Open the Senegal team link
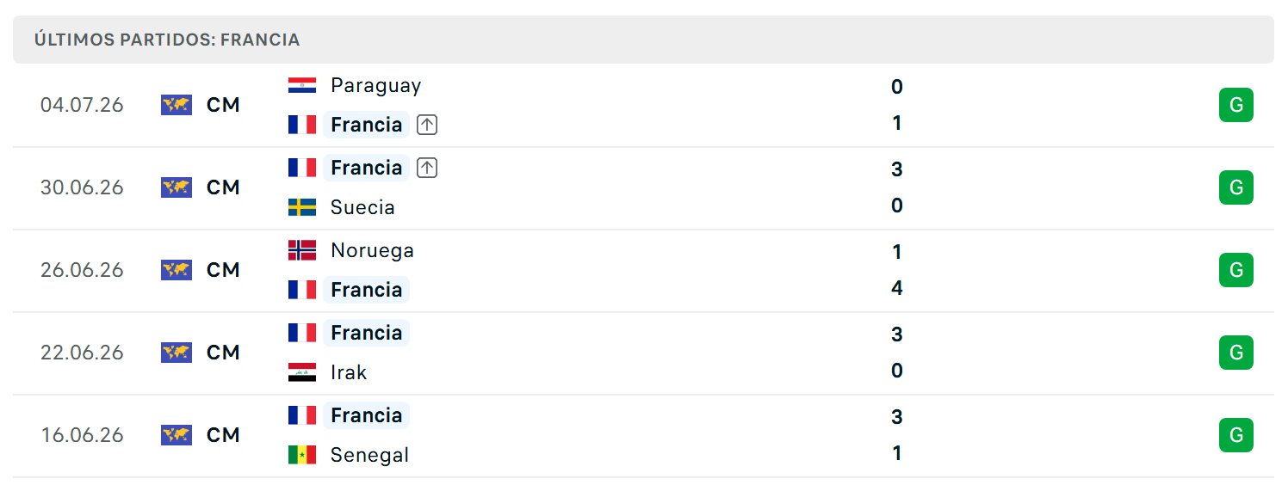The image size is (1288, 491). point(369,455)
